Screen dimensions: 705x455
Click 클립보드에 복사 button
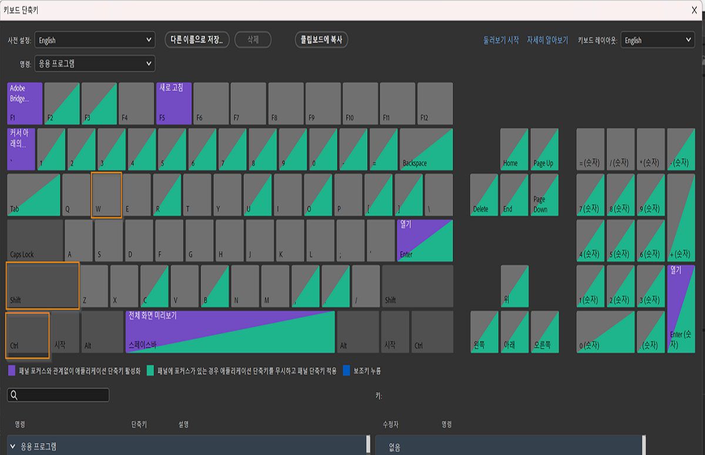click(321, 40)
